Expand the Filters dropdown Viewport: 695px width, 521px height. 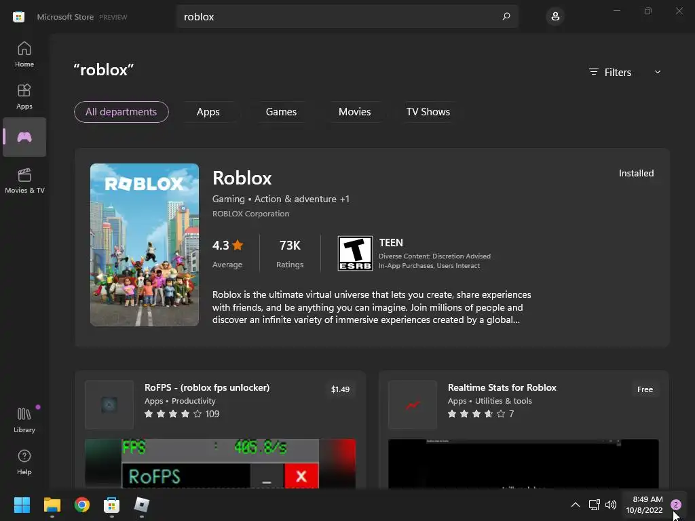click(x=625, y=72)
